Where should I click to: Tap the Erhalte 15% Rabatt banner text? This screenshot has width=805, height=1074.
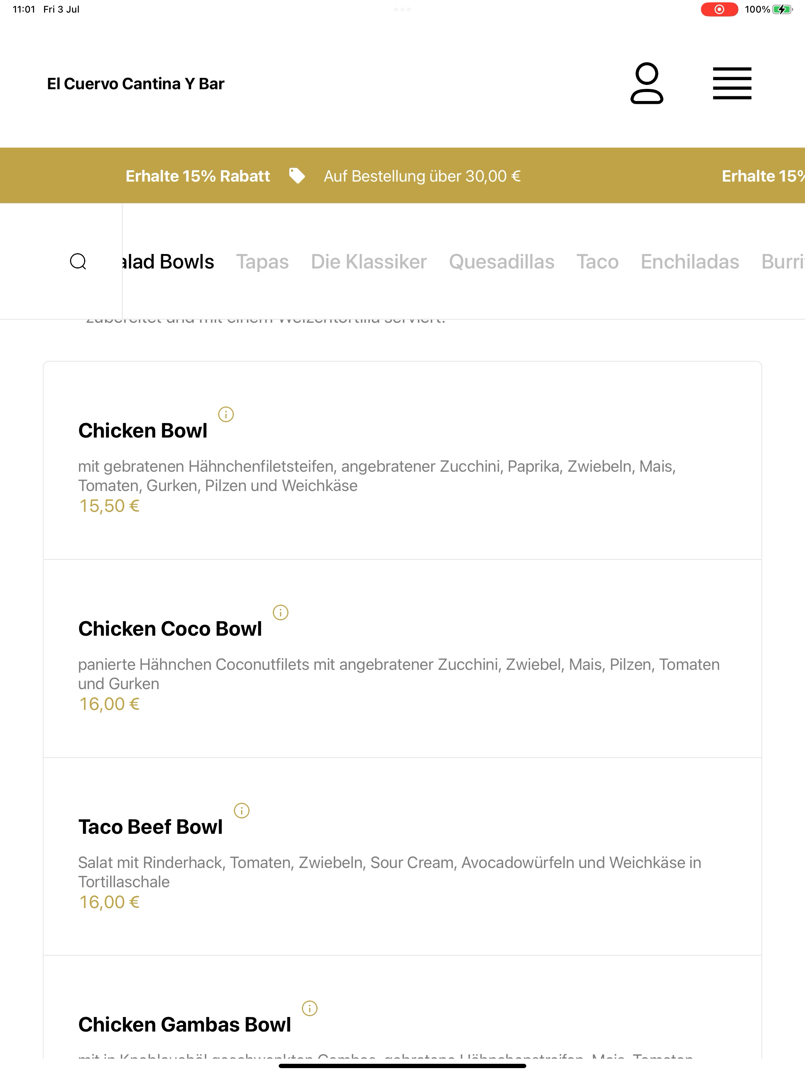pos(198,176)
